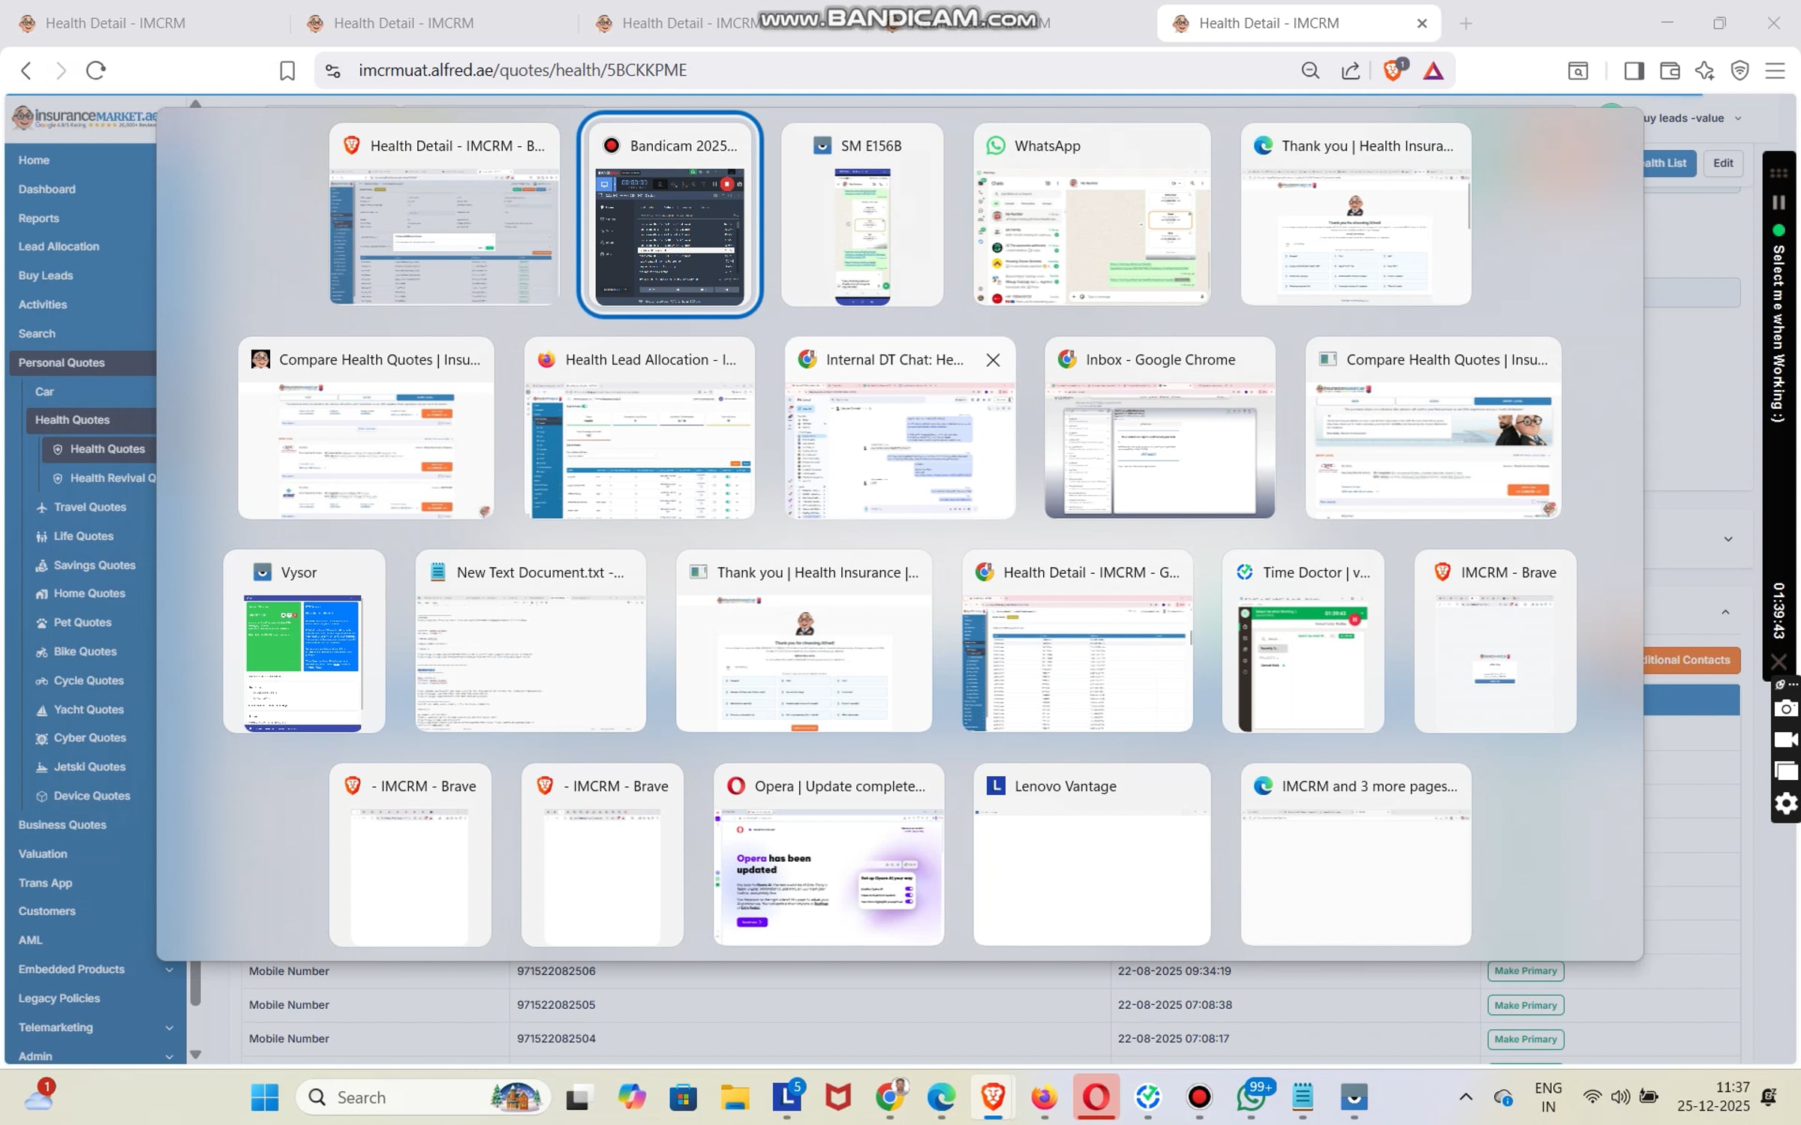Open the Time Doctor widget settings gear
The width and height of the screenshot is (1801, 1125).
[1786, 803]
